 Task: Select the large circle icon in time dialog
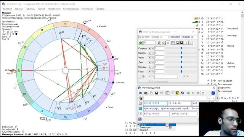[168, 43]
